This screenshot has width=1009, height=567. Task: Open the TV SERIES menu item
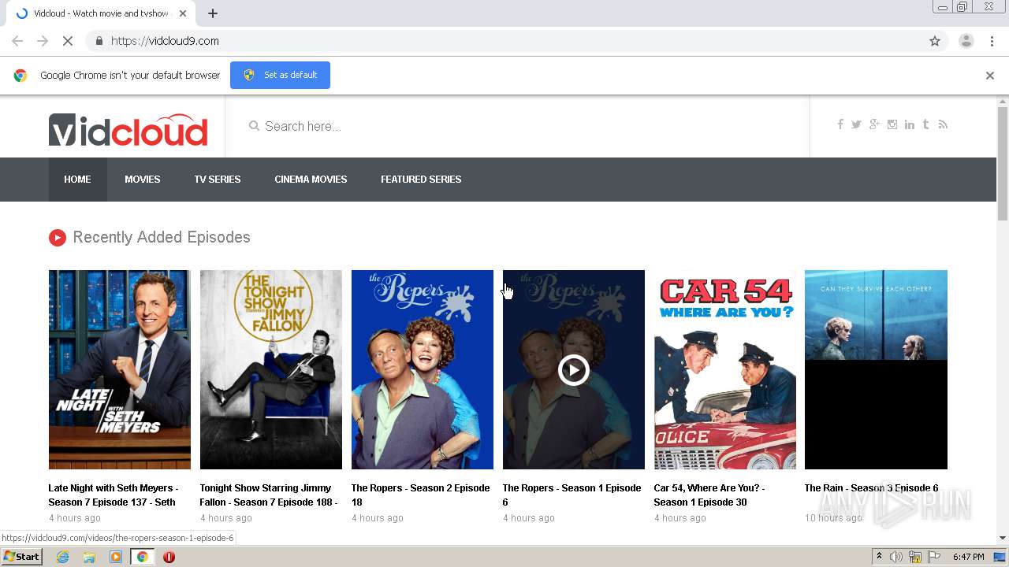point(218,180)
